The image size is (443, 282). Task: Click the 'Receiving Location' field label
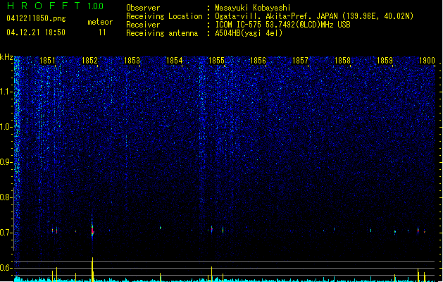(164, 16)
